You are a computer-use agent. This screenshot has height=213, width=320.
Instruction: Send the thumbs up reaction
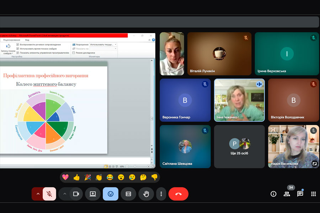click(76, 177)
